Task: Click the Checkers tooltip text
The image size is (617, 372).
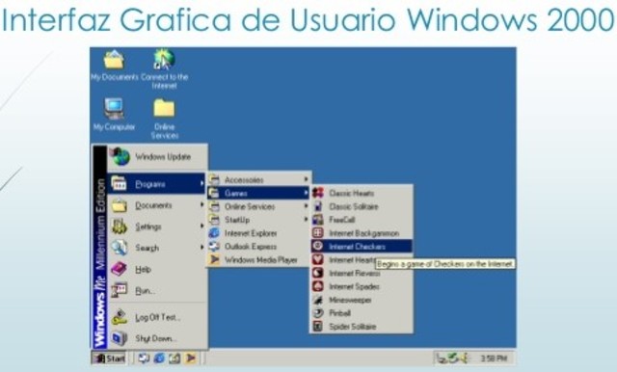Action: tap(444, 264)
